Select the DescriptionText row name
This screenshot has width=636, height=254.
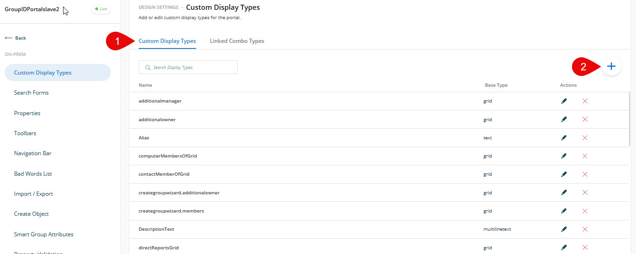[x=156, y=229]
